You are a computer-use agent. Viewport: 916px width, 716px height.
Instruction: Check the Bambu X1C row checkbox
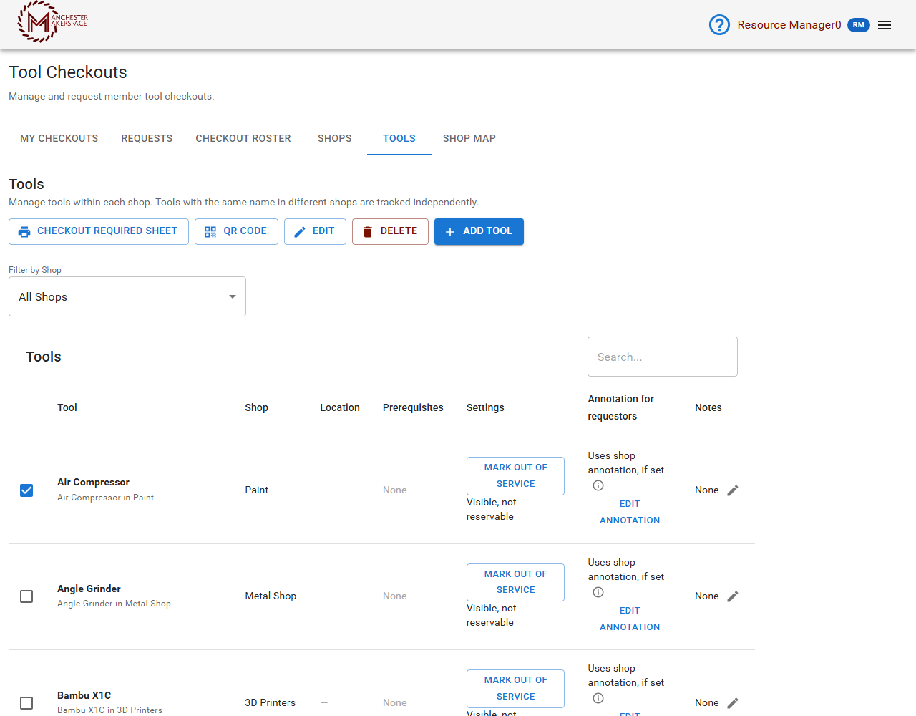26,703
